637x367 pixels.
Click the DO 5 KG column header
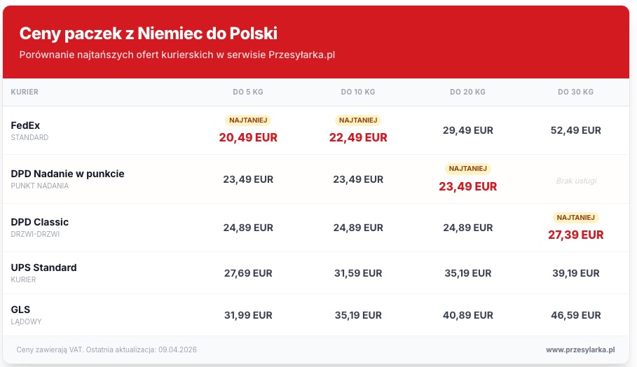(x=248, y=92)
